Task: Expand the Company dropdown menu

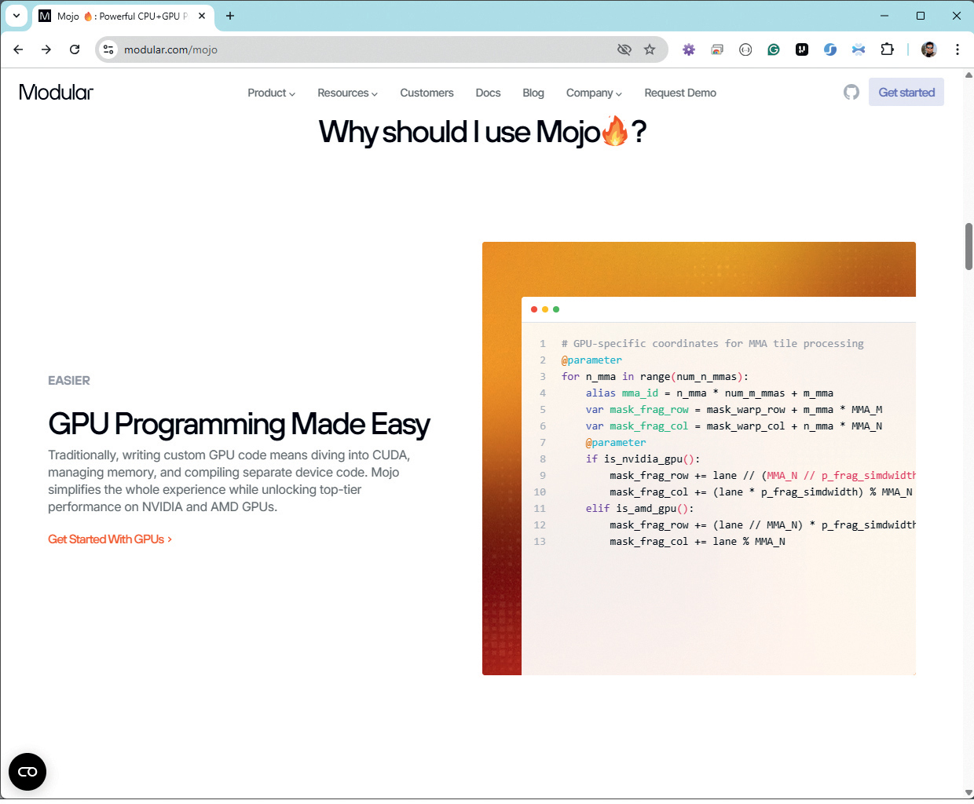Action: point(594,93)
